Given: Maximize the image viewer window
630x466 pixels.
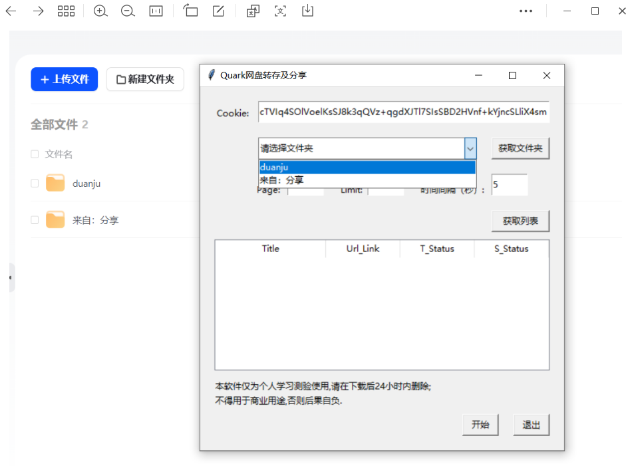Looking at the screenshot, I should (x=595, y=11).
